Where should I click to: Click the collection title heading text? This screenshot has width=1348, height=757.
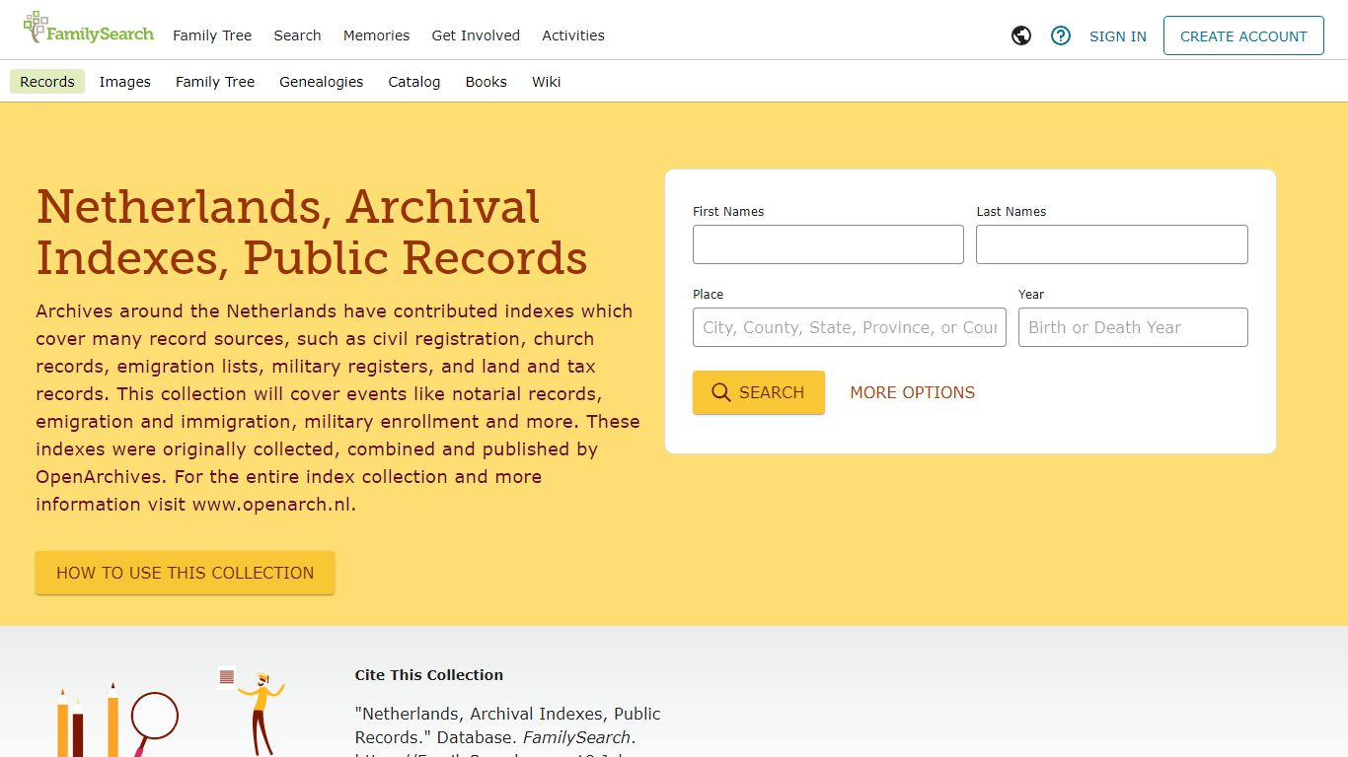point(312,233)
